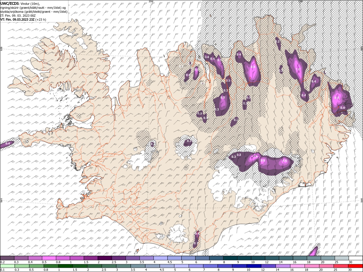The width and height of the screenshot is (363, 272).
Task: Click the "15W" longitude label
Action: (300, 1)
